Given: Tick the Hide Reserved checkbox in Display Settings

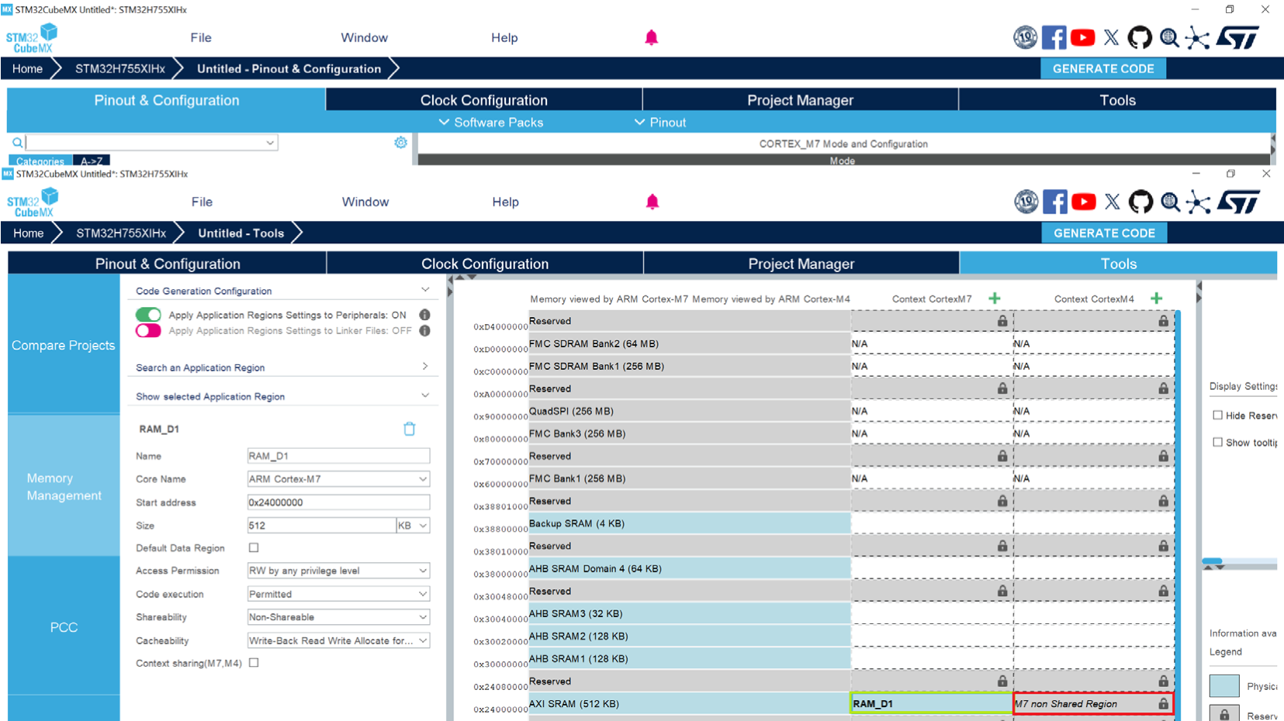Looking at the screenshot, I should point(1217,416).
